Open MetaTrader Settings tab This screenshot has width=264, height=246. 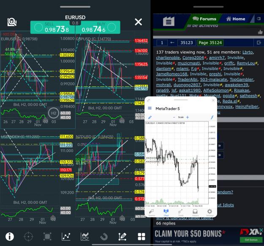(x=210, y=213)
